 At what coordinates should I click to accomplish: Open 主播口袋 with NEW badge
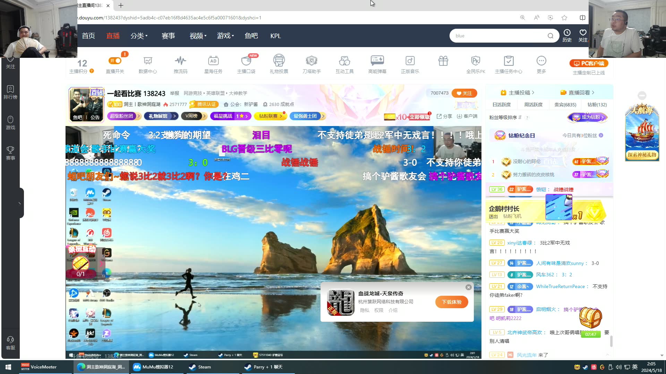(246, 64)
